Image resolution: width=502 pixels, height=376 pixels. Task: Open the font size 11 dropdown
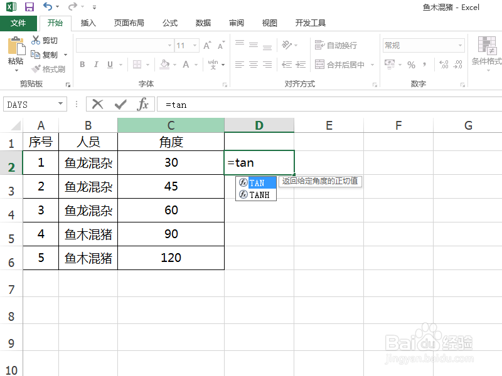tap(195, 45)
